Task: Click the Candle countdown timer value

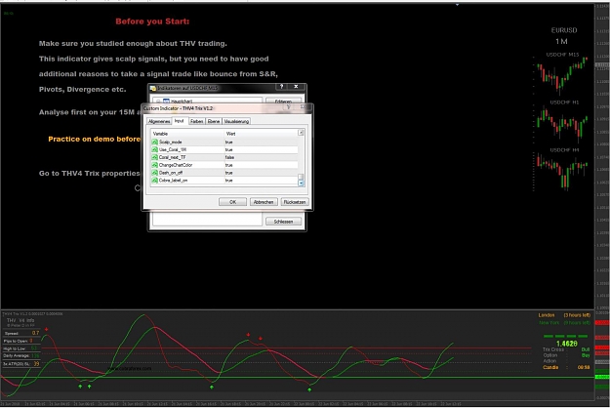Action: (x=584, y=367)
